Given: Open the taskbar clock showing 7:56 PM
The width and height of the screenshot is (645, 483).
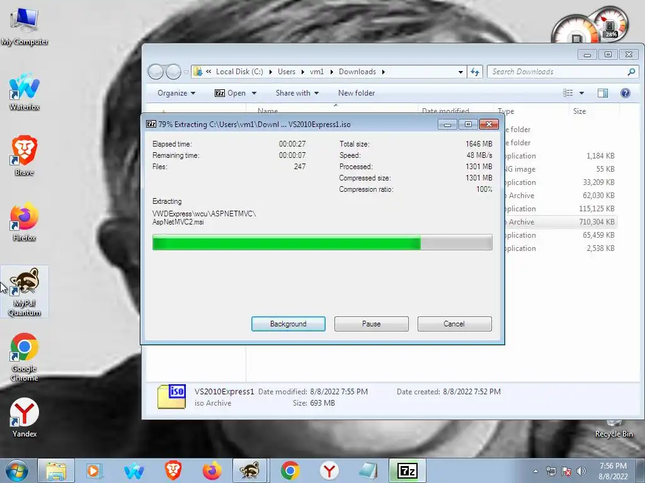Looking at the screenshot, I should [x=613, y=471].
